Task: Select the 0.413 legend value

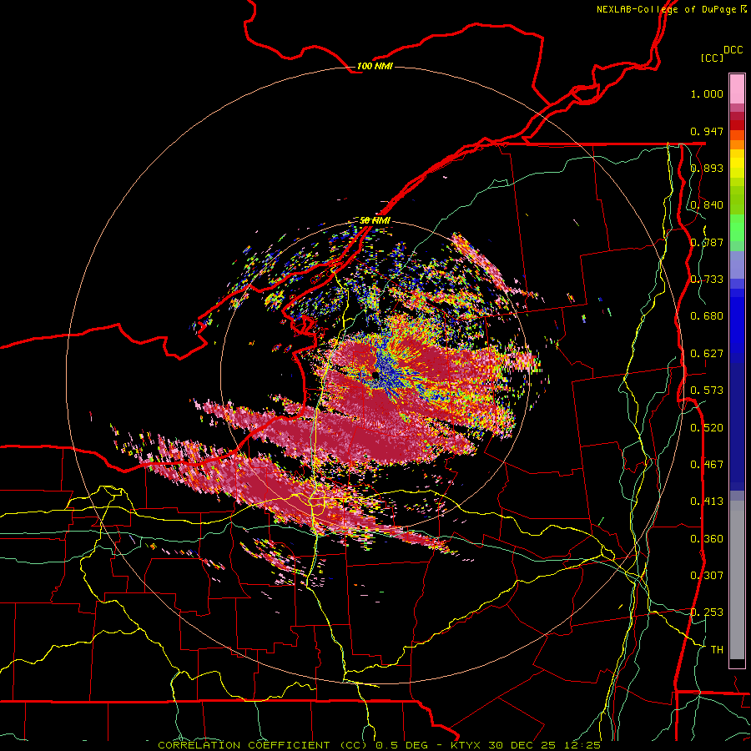Action: 707,502
